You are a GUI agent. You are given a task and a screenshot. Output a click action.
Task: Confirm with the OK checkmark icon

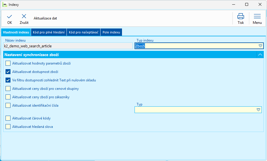(x=10, y=17)
